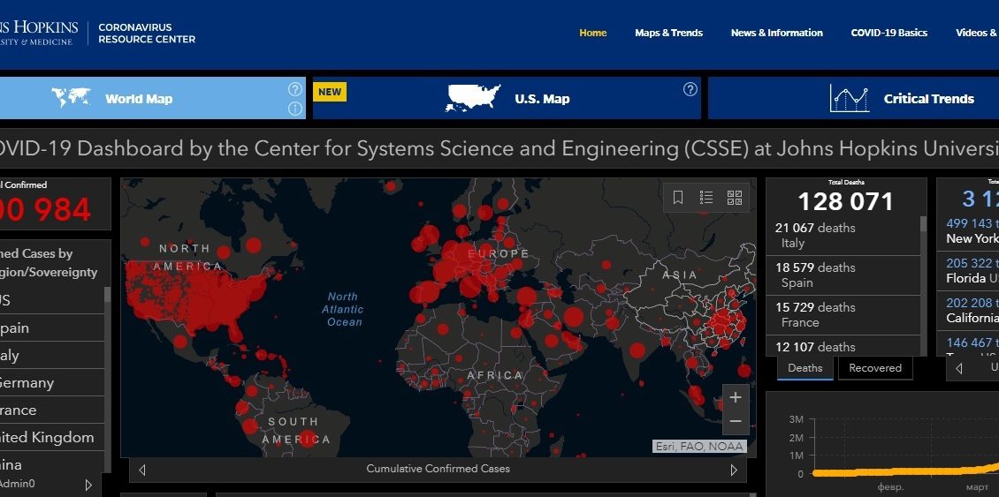Open the U.S. Map tab

click(x=507, y=98)
